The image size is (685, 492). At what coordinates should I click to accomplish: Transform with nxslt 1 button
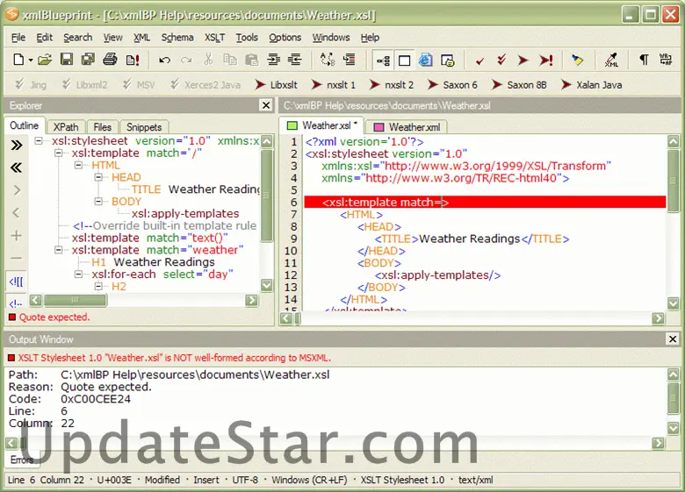[334, 84]
